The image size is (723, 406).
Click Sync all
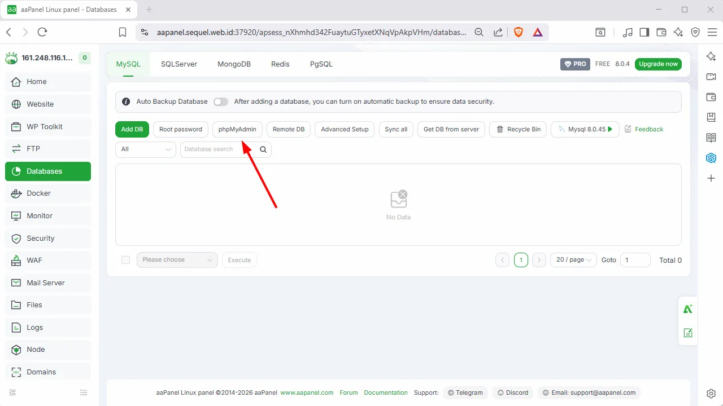point(396,129)
